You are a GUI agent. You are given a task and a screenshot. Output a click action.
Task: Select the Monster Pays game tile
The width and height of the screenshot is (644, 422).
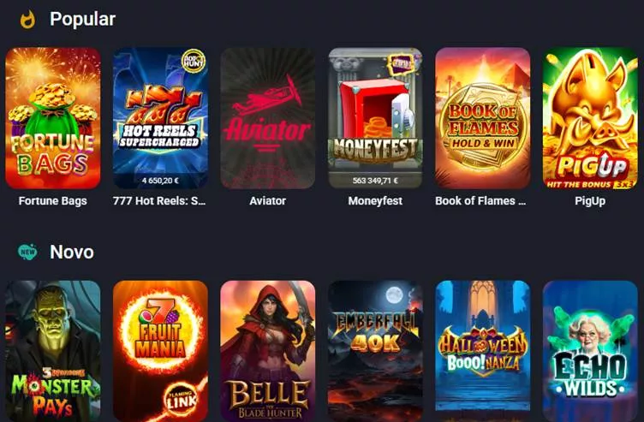coord(52,352)
